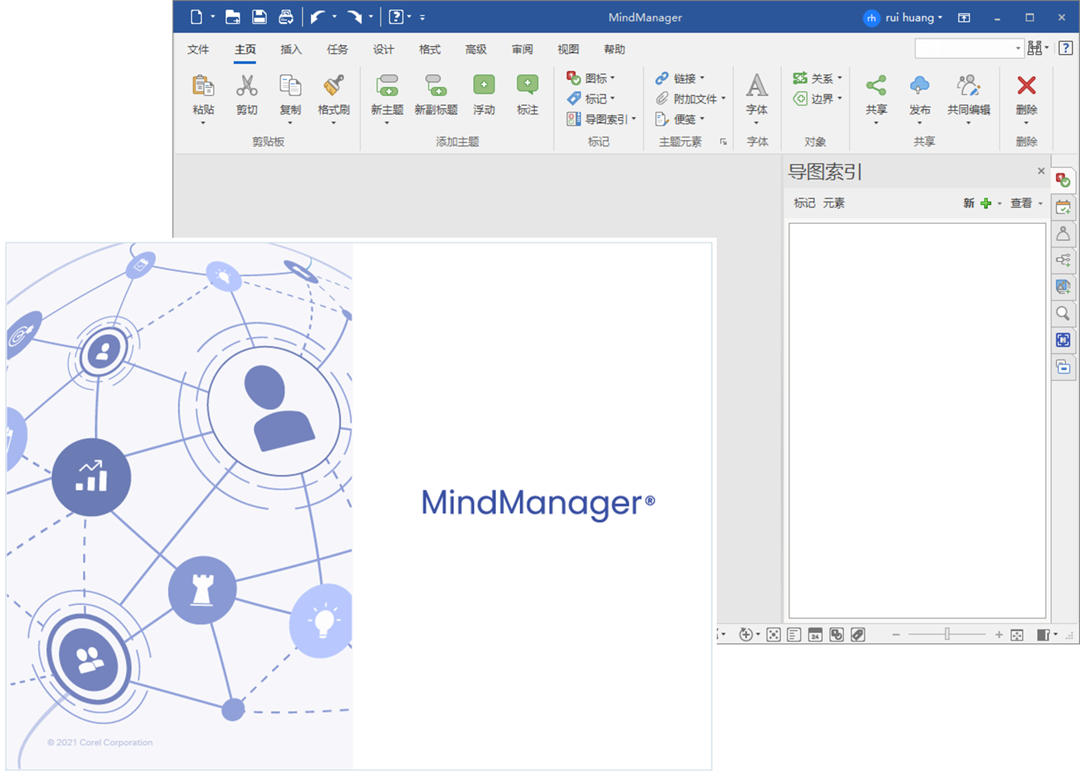This screenshot has height=775, width=1080.
Task: Switch to the Design (设计) tab
Action: tap(383, 49)
